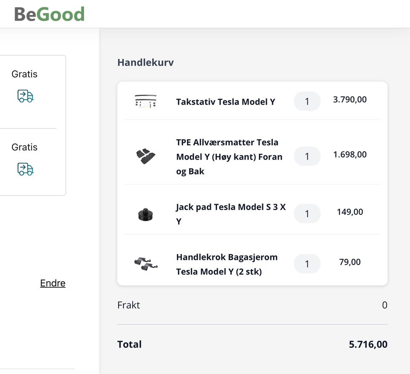Image resolution: width=410 pixels, height=374 pixels.
Task: Select the second Gratis shipping option
Action: coord(24,147)
